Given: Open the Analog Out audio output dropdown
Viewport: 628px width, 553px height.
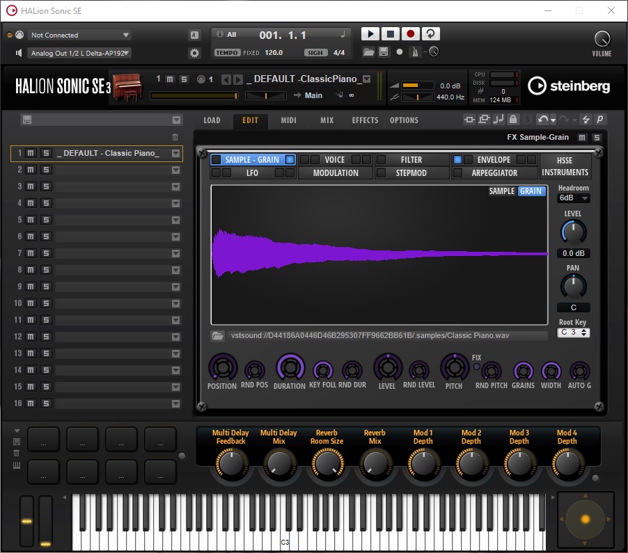Looking at the screenshot, I should [79, 53].
